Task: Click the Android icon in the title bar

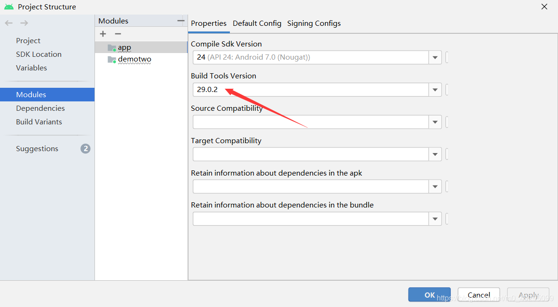Action: 8,7
